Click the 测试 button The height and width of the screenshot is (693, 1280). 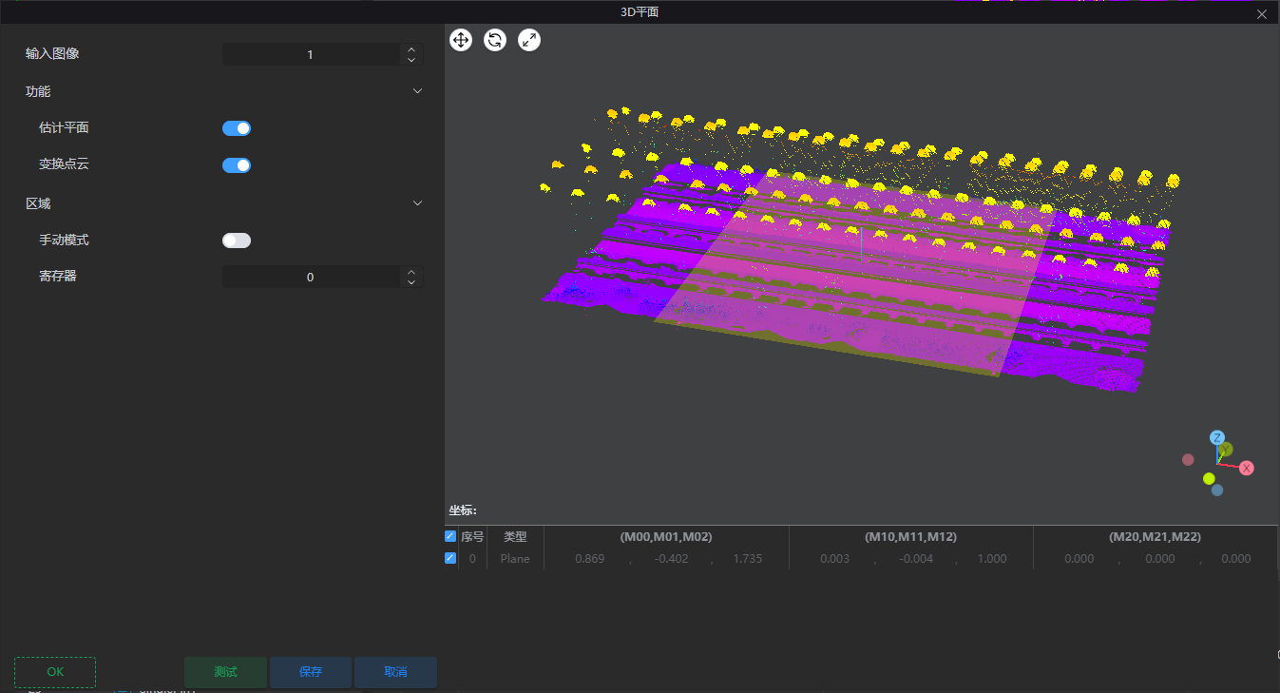coord(225,672)
